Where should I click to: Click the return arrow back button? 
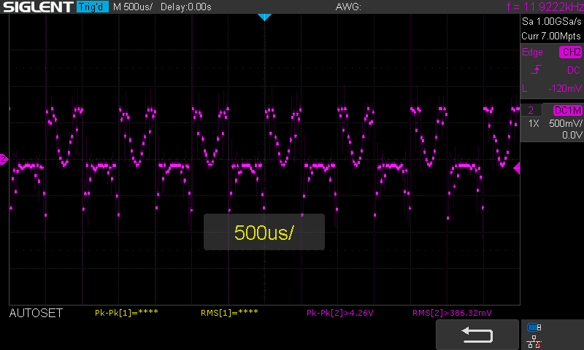(477, 335)
